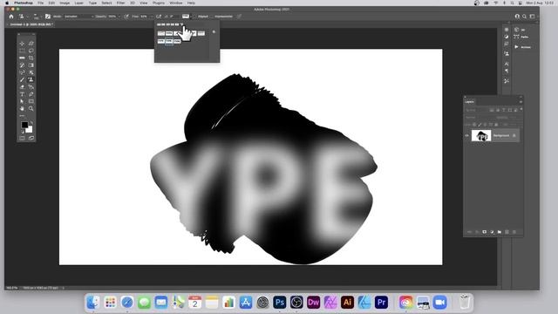Select the Pen tool
The image size is (558, 314).
(x=31, y=94)
